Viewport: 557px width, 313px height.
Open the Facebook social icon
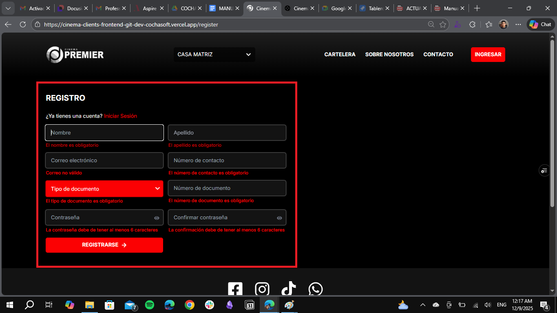235,289
